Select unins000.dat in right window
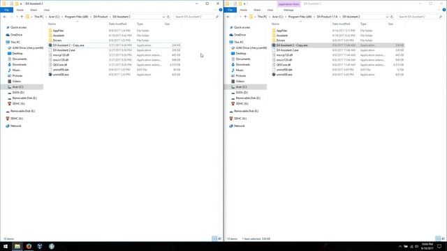 click(284, 70)
